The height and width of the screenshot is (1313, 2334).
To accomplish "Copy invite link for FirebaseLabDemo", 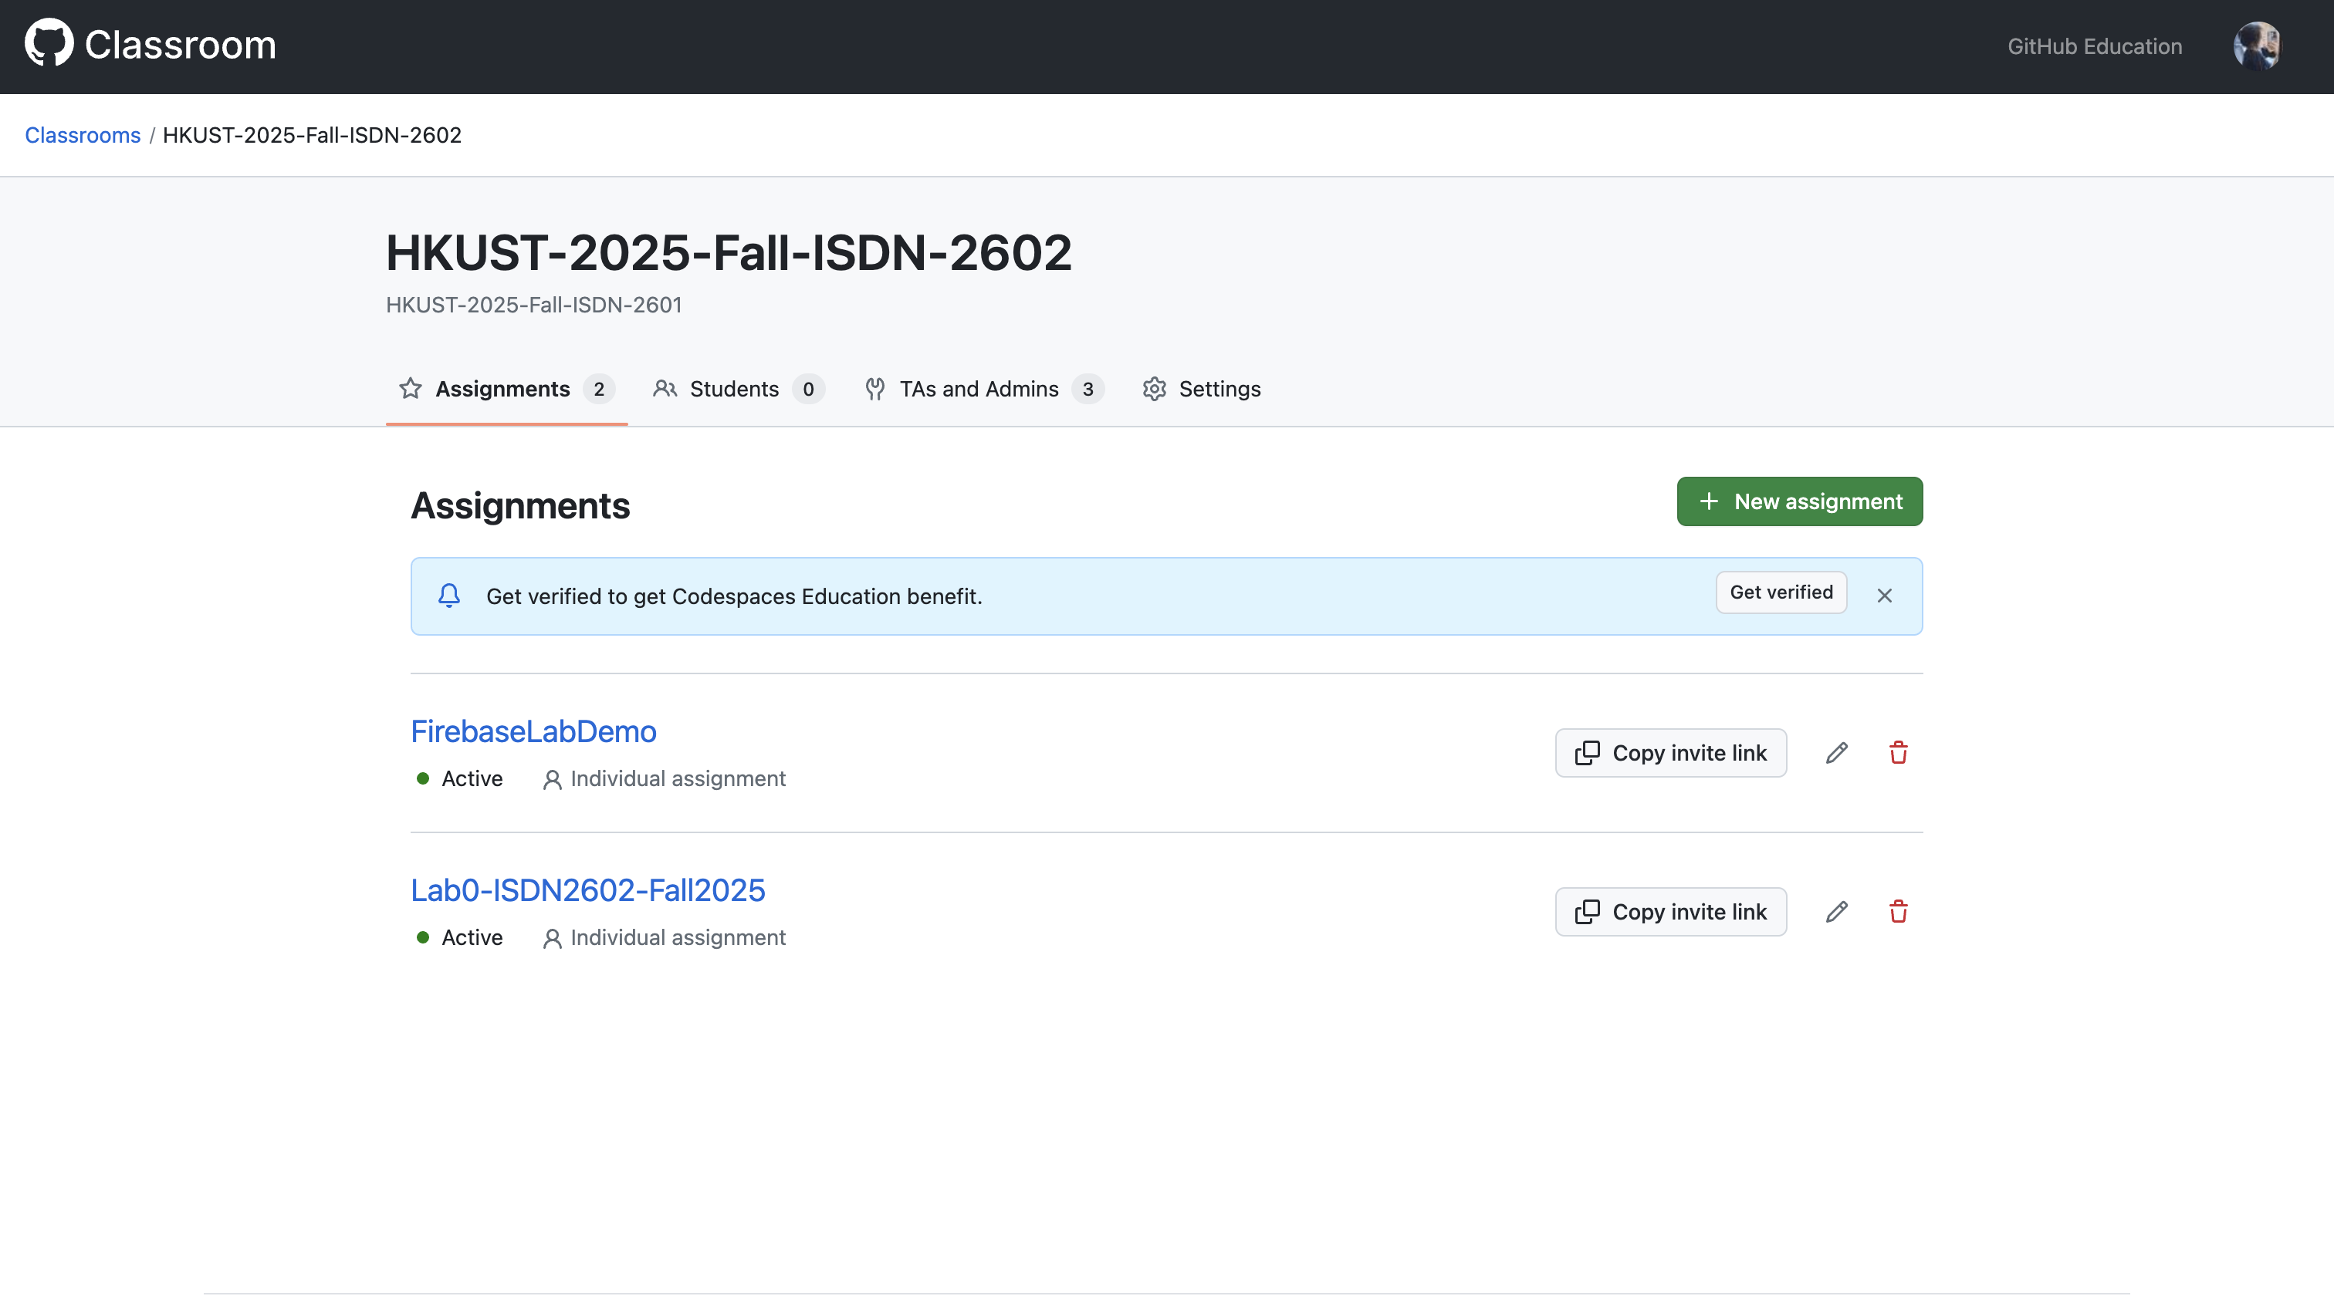I will pyautogui.click(x=1670, y=752).
